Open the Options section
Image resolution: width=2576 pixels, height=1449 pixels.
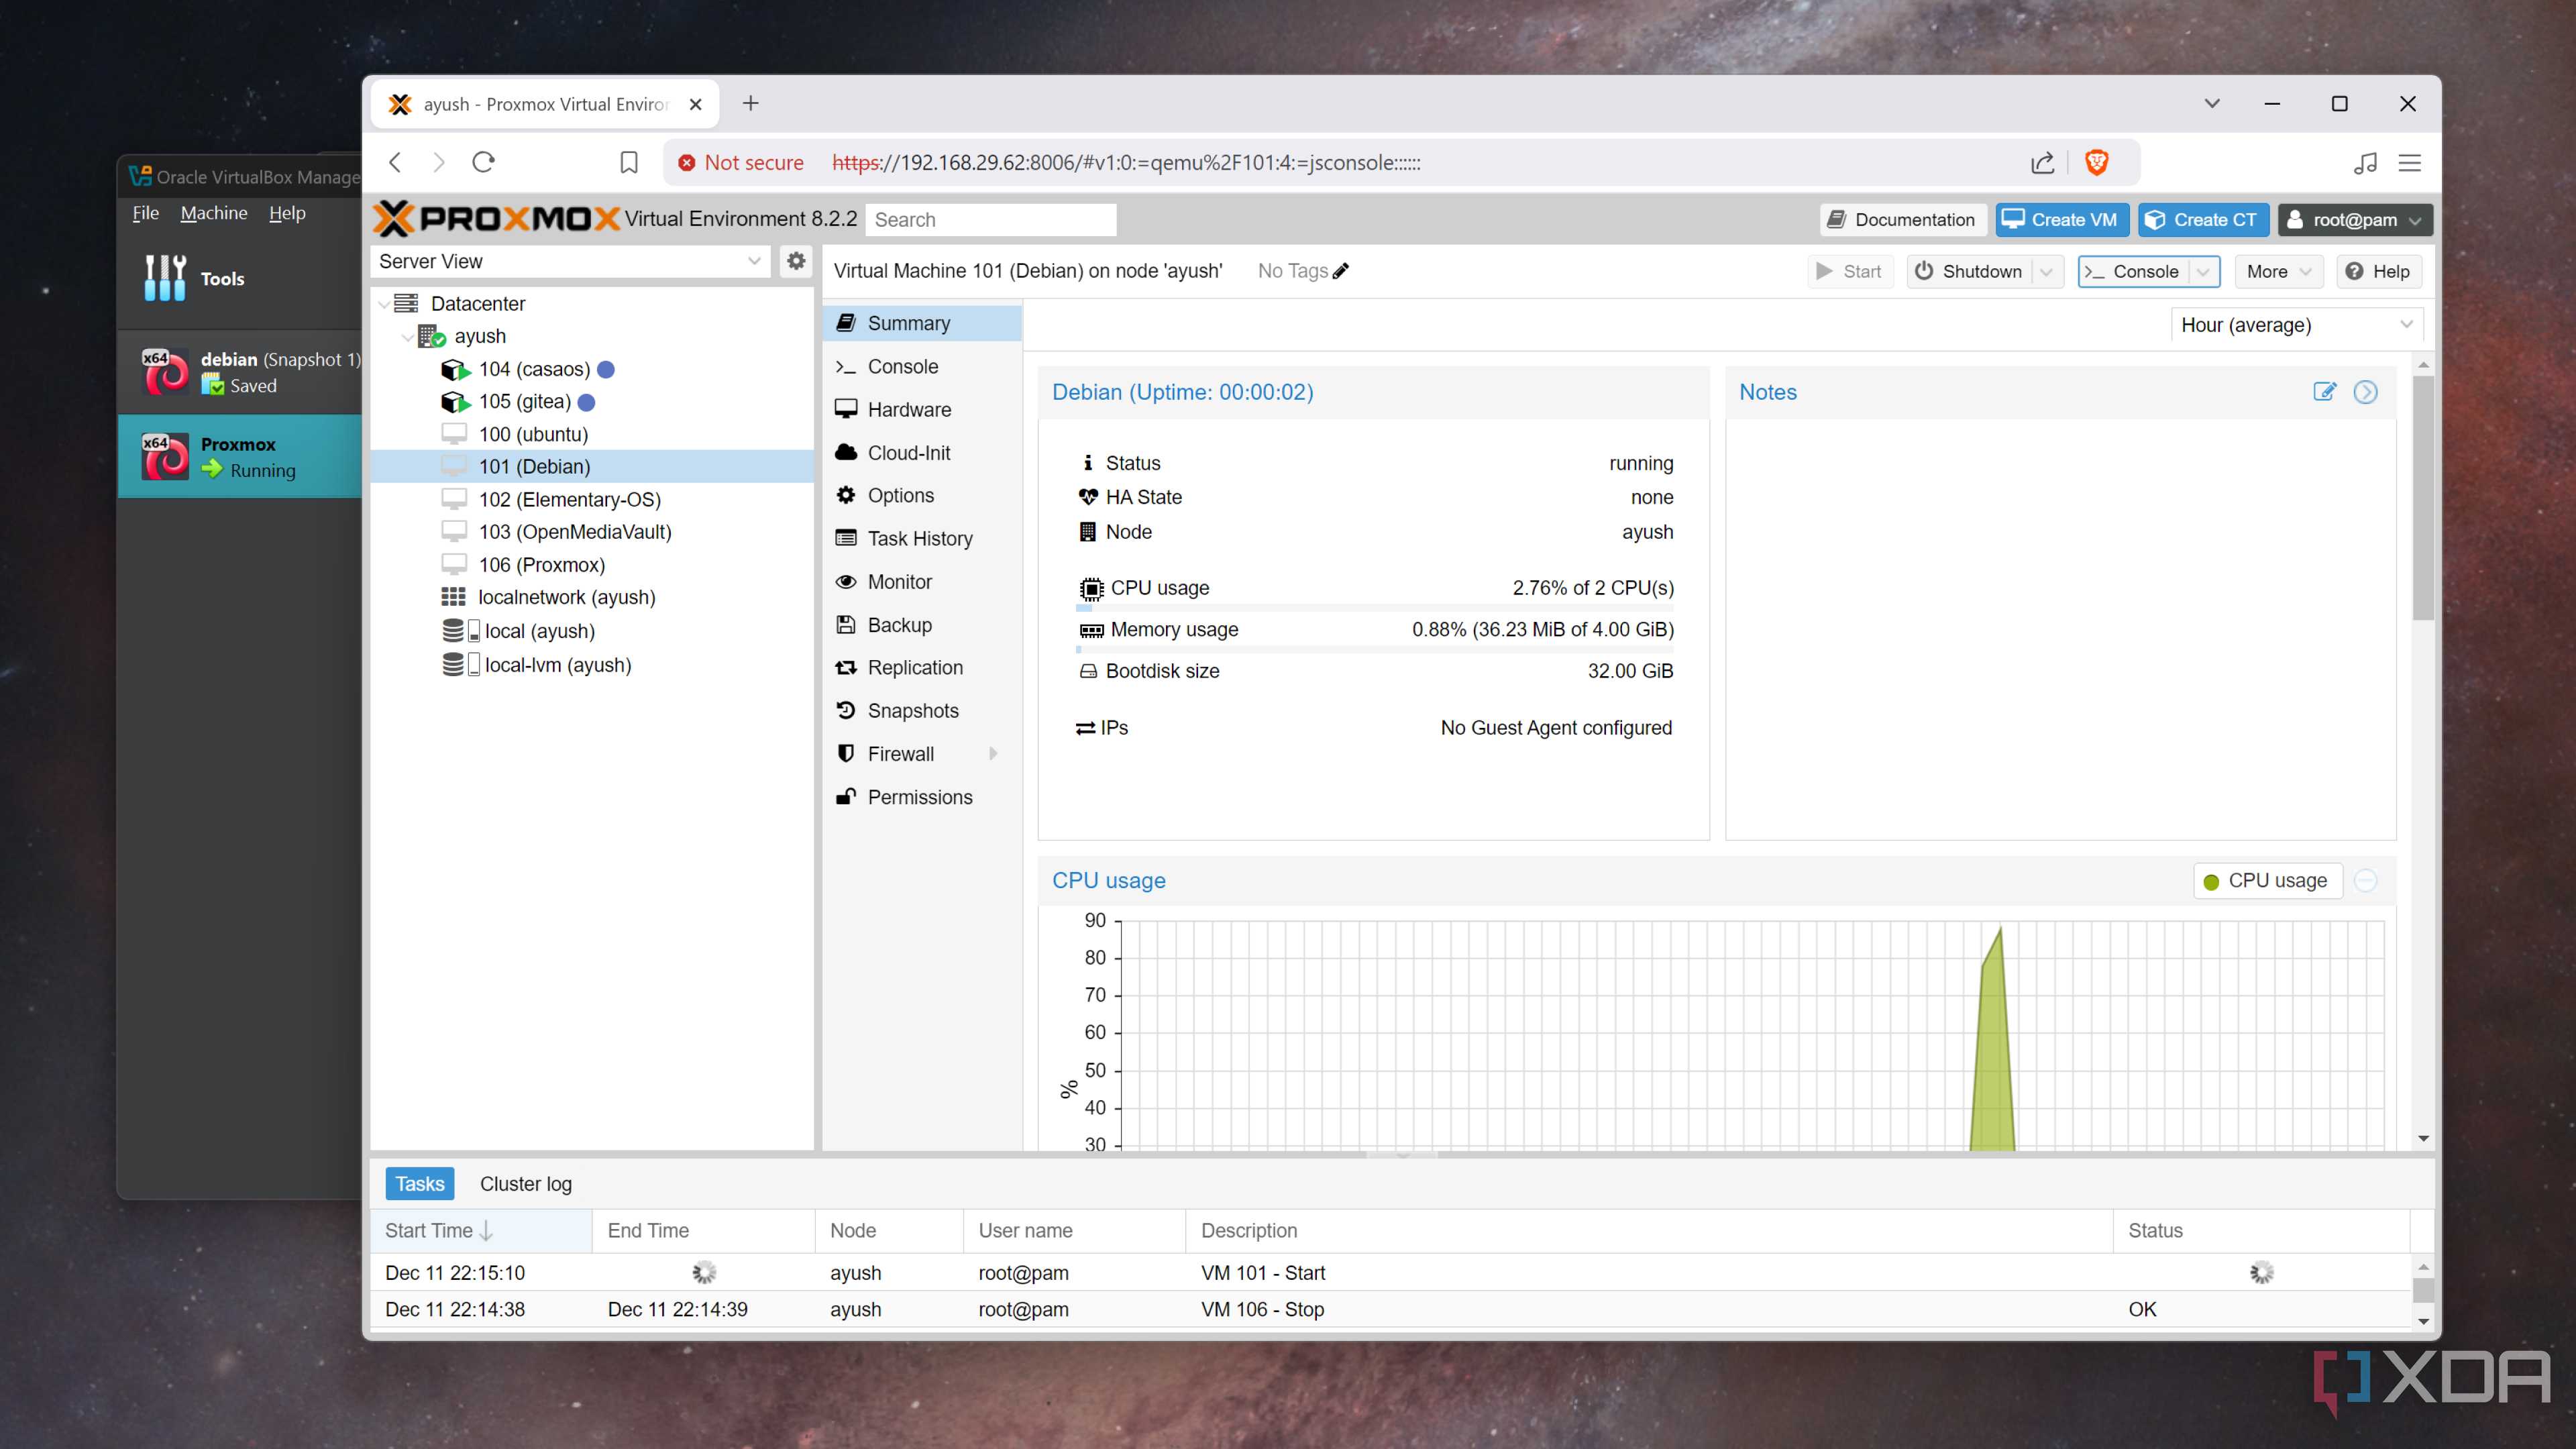coord(922,495)
